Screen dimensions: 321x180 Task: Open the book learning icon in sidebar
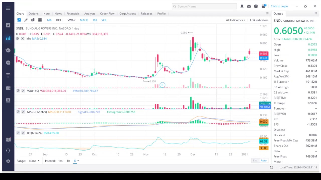8,140
